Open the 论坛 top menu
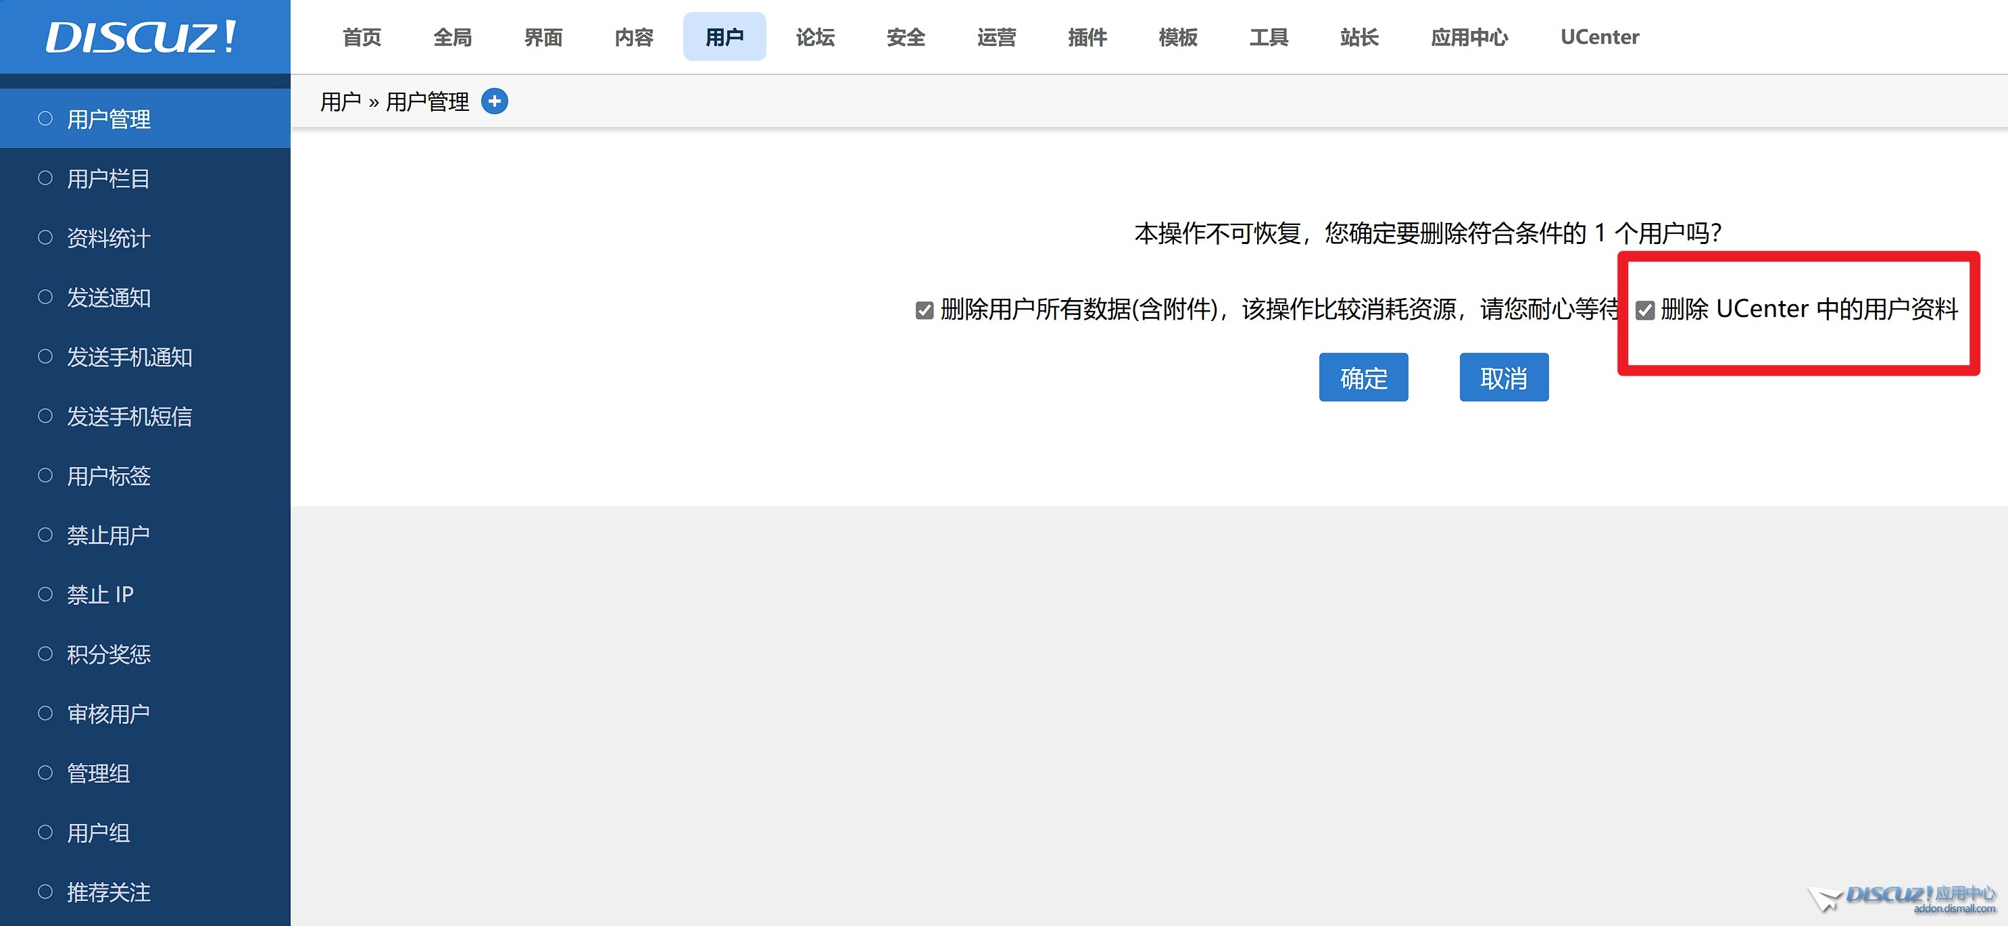The height and width of the screenshot is (926, 2008). [814, 36]
